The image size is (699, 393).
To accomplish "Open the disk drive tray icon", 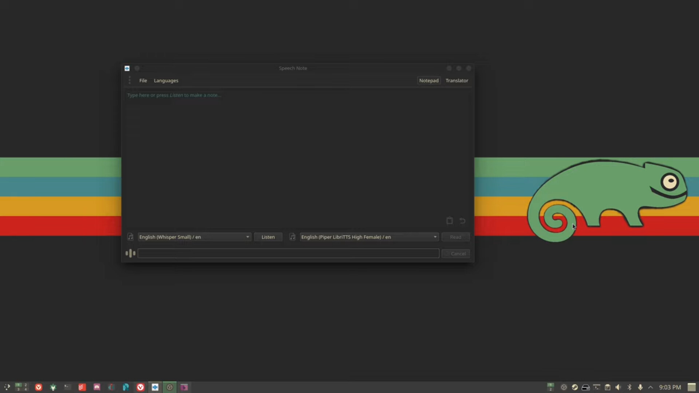I will (586, 387).
